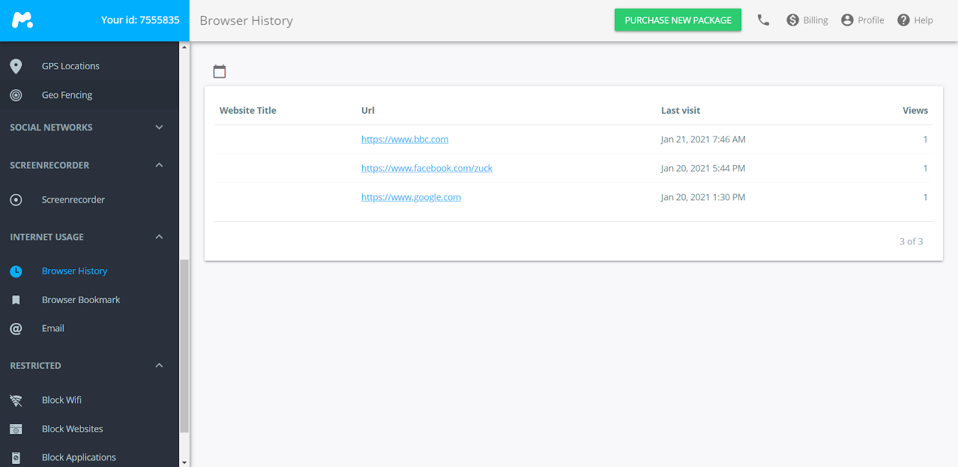Click the Geo Fencing target icon
Viewport: 958px width, 467px height.
pyautogui.click(x=16, y=95)
